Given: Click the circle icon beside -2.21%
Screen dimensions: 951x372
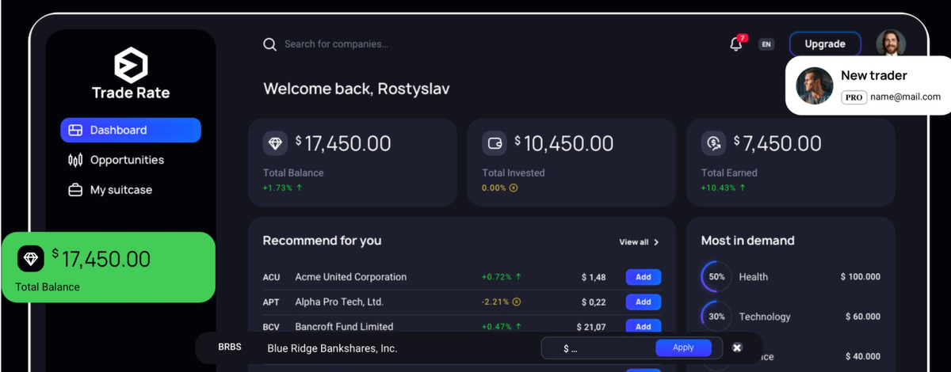Looking at the screenshot, I should (x=517, y=302).
